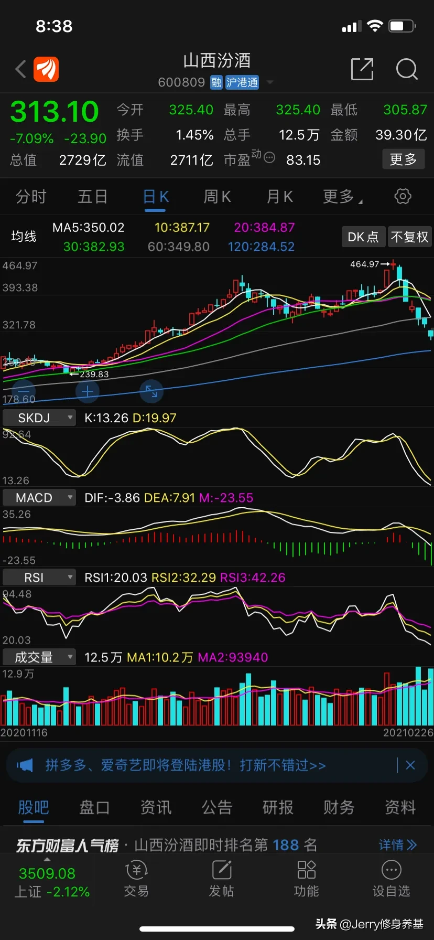This screenshot has height=940, width=434.
Task: Open the share/export icon
Action: tap(362, 69)
